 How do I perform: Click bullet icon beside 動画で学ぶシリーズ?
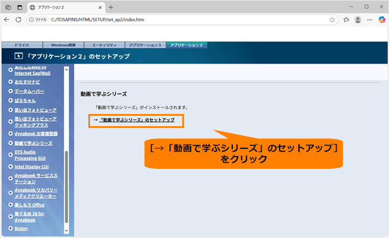[11, 143]
